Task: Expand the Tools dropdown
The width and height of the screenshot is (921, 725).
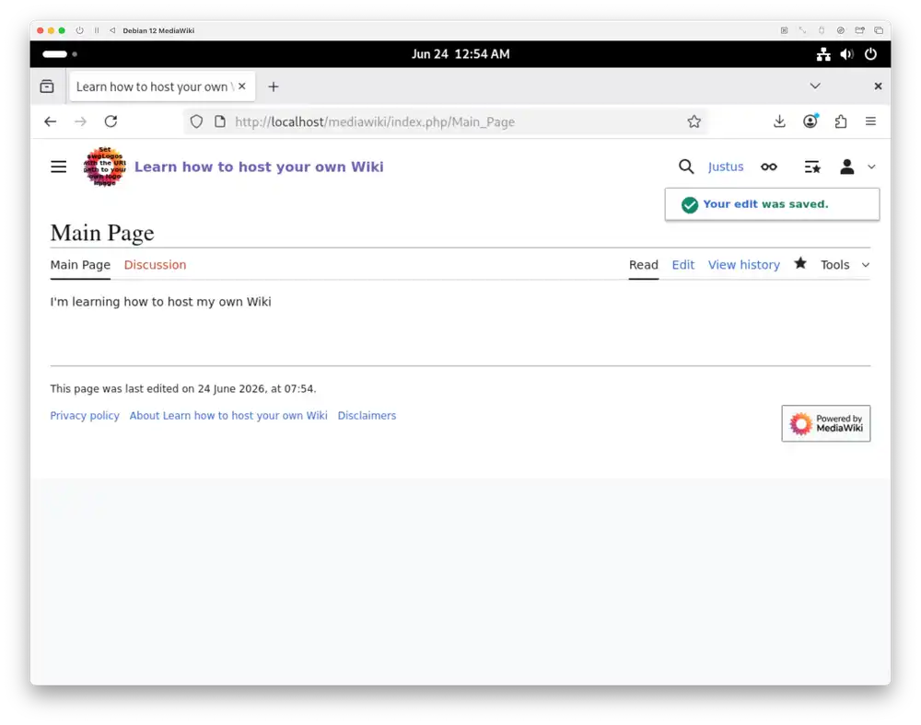Action: tap(845, 265)
